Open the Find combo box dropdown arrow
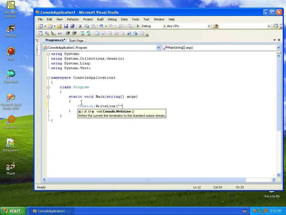This screenshot has width=286, height=215. tap(269, 26)
